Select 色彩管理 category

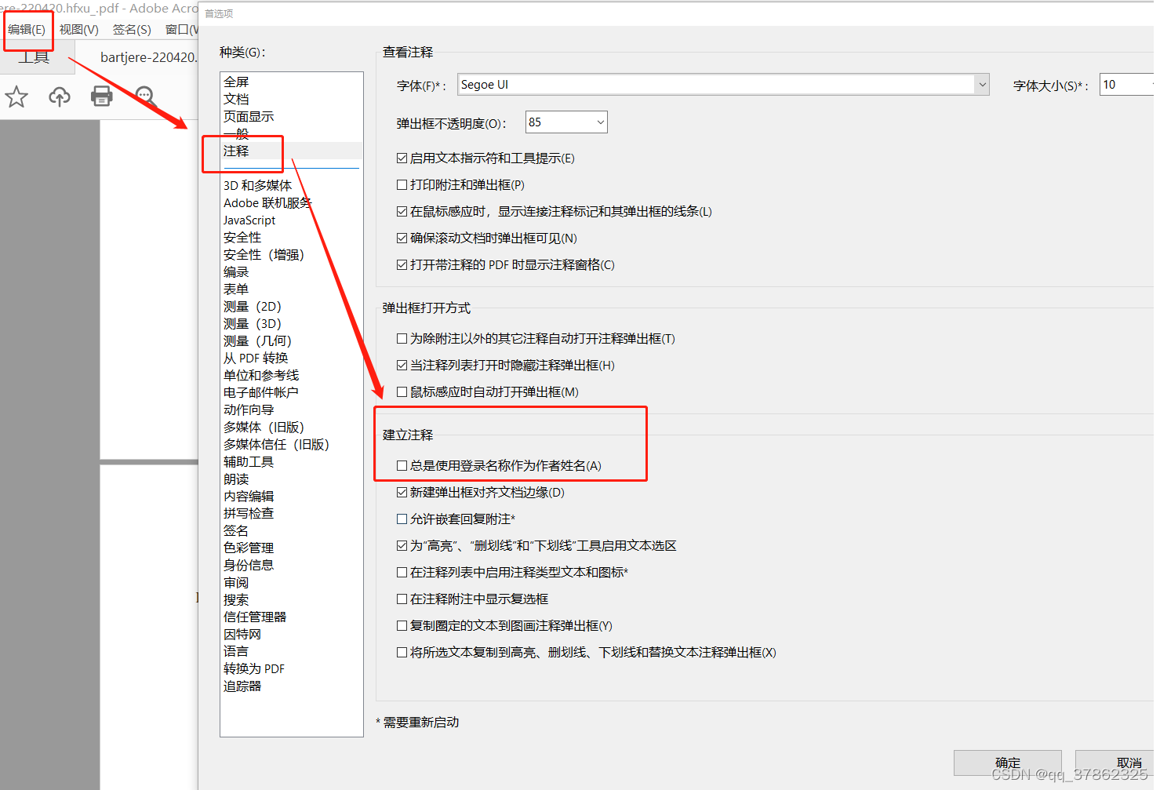(x=249, y=548)
